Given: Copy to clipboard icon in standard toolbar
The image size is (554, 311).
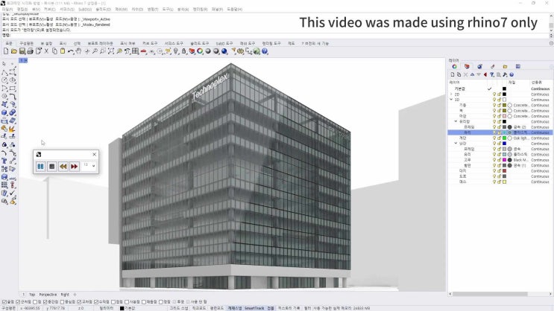Looking at the screenshot, I should pyautogui.click(x=54, y=51).
